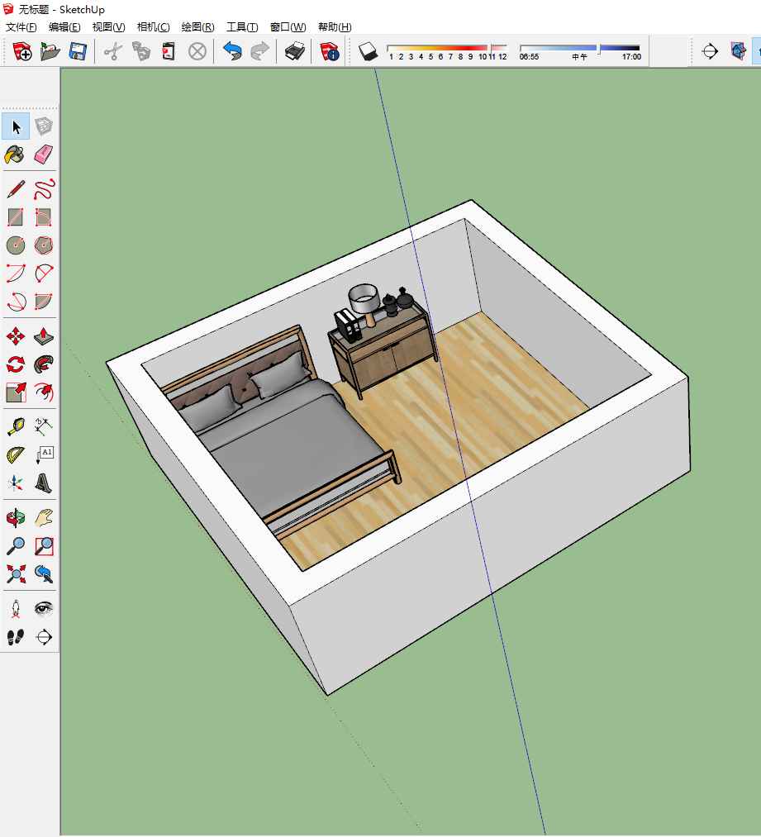Undo the last action with the blue arrow
This screenshot has height=837, width=761.
point(232,52)
